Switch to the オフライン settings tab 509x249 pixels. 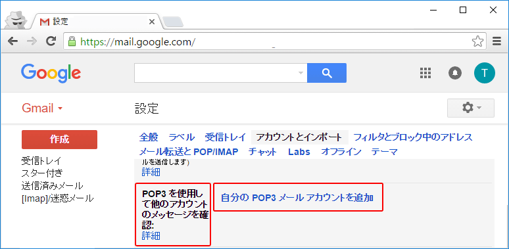tap(341, 151)
